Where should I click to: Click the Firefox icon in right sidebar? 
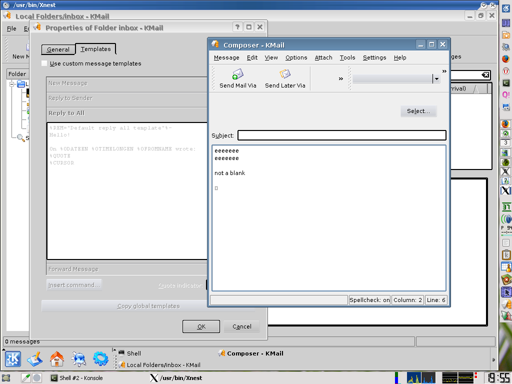506,58
